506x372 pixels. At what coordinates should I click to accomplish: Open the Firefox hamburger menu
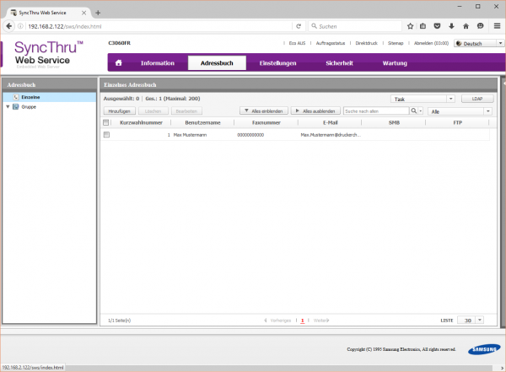(495, 26)
